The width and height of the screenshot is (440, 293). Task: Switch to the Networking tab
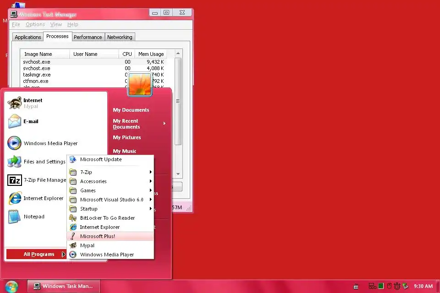pyautogui.click(x=120, y=37)
